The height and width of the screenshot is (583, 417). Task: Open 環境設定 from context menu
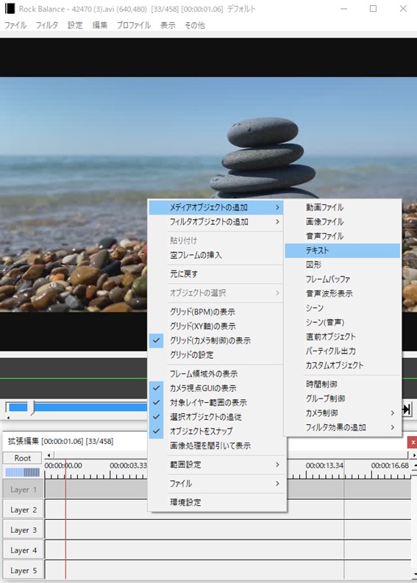pyautogui.click(x=216, y=503)
